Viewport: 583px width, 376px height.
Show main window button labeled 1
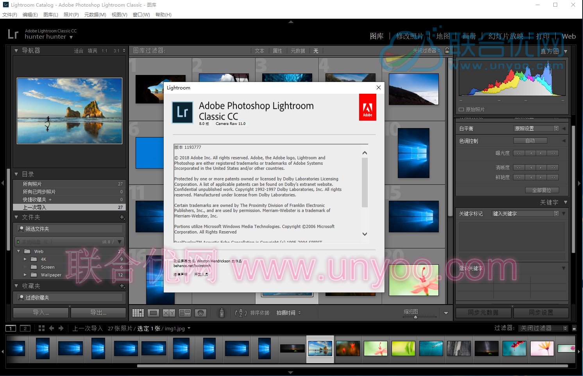click(11, 328)
